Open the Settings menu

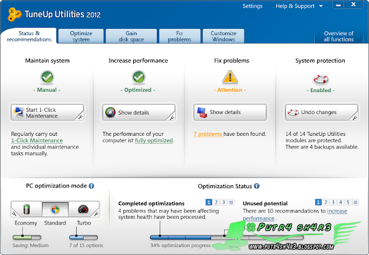coord(253,6)
